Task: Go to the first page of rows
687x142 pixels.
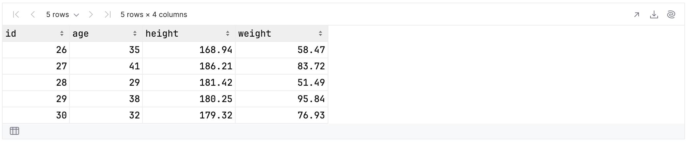Action: 16,14
